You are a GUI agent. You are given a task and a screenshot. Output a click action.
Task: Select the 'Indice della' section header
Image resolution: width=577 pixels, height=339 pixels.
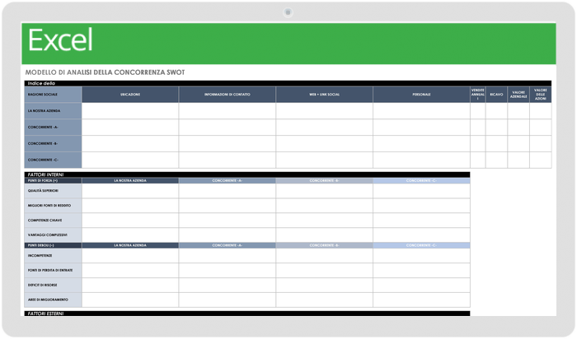point(288,83)
